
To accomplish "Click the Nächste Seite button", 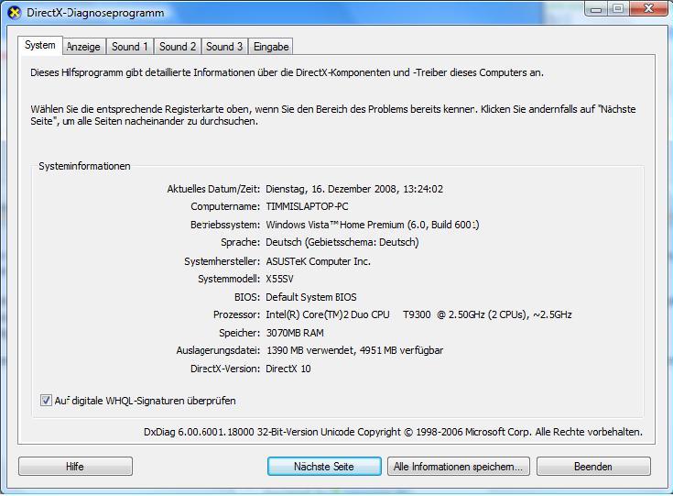I will click(x=324, y=467).
